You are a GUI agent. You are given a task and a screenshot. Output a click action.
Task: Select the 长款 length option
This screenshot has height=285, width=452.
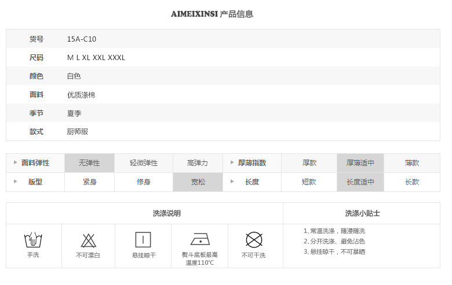click(x=412, y=182)
